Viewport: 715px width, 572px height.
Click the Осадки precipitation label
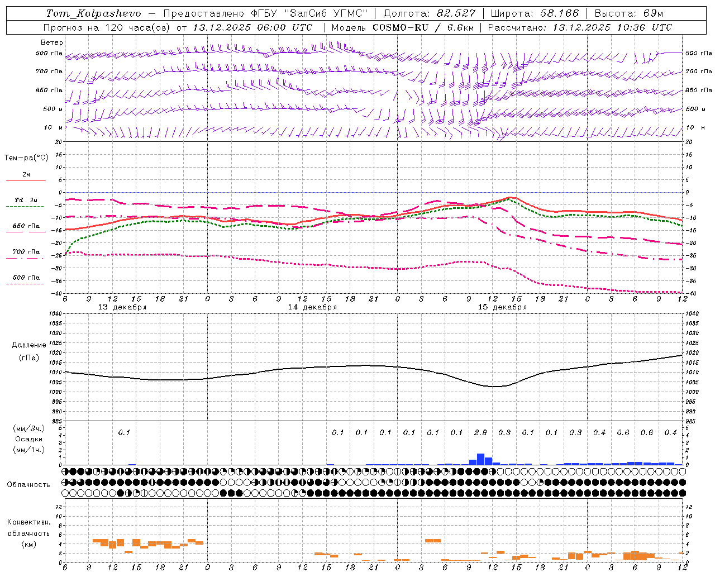(x=28, y=439)
